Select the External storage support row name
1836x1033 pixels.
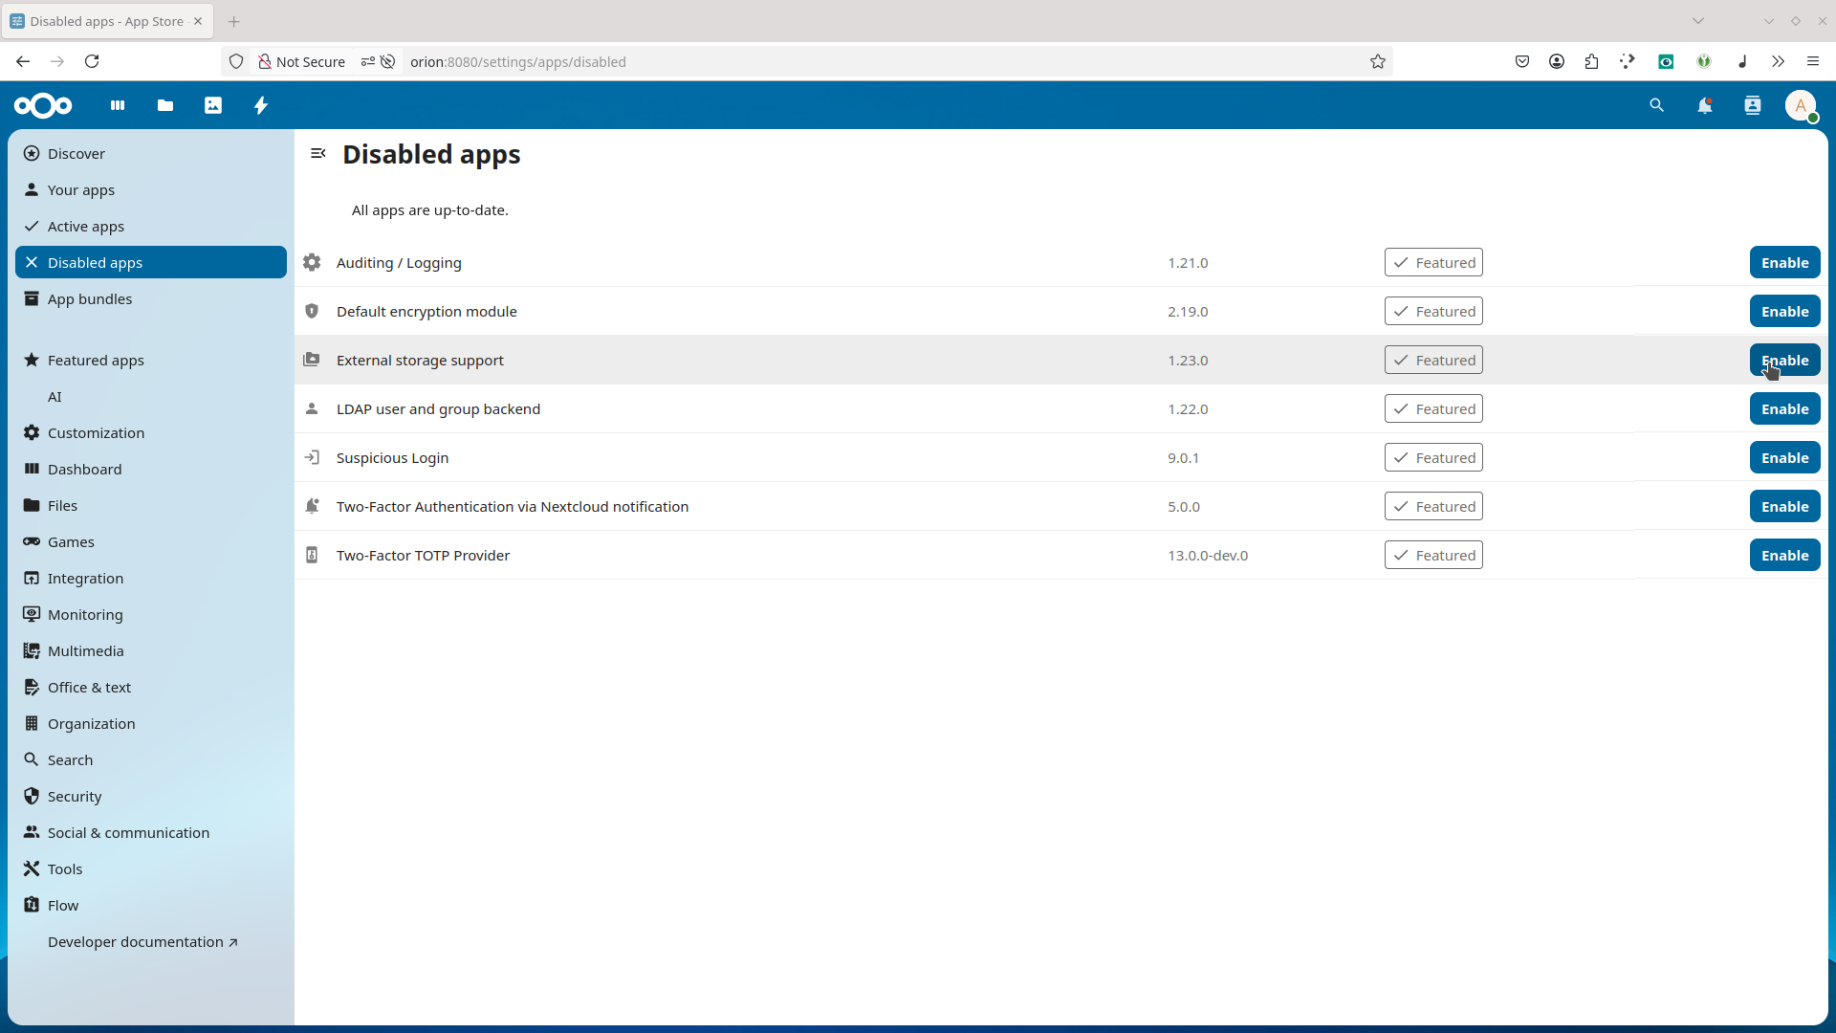point(420,360)
